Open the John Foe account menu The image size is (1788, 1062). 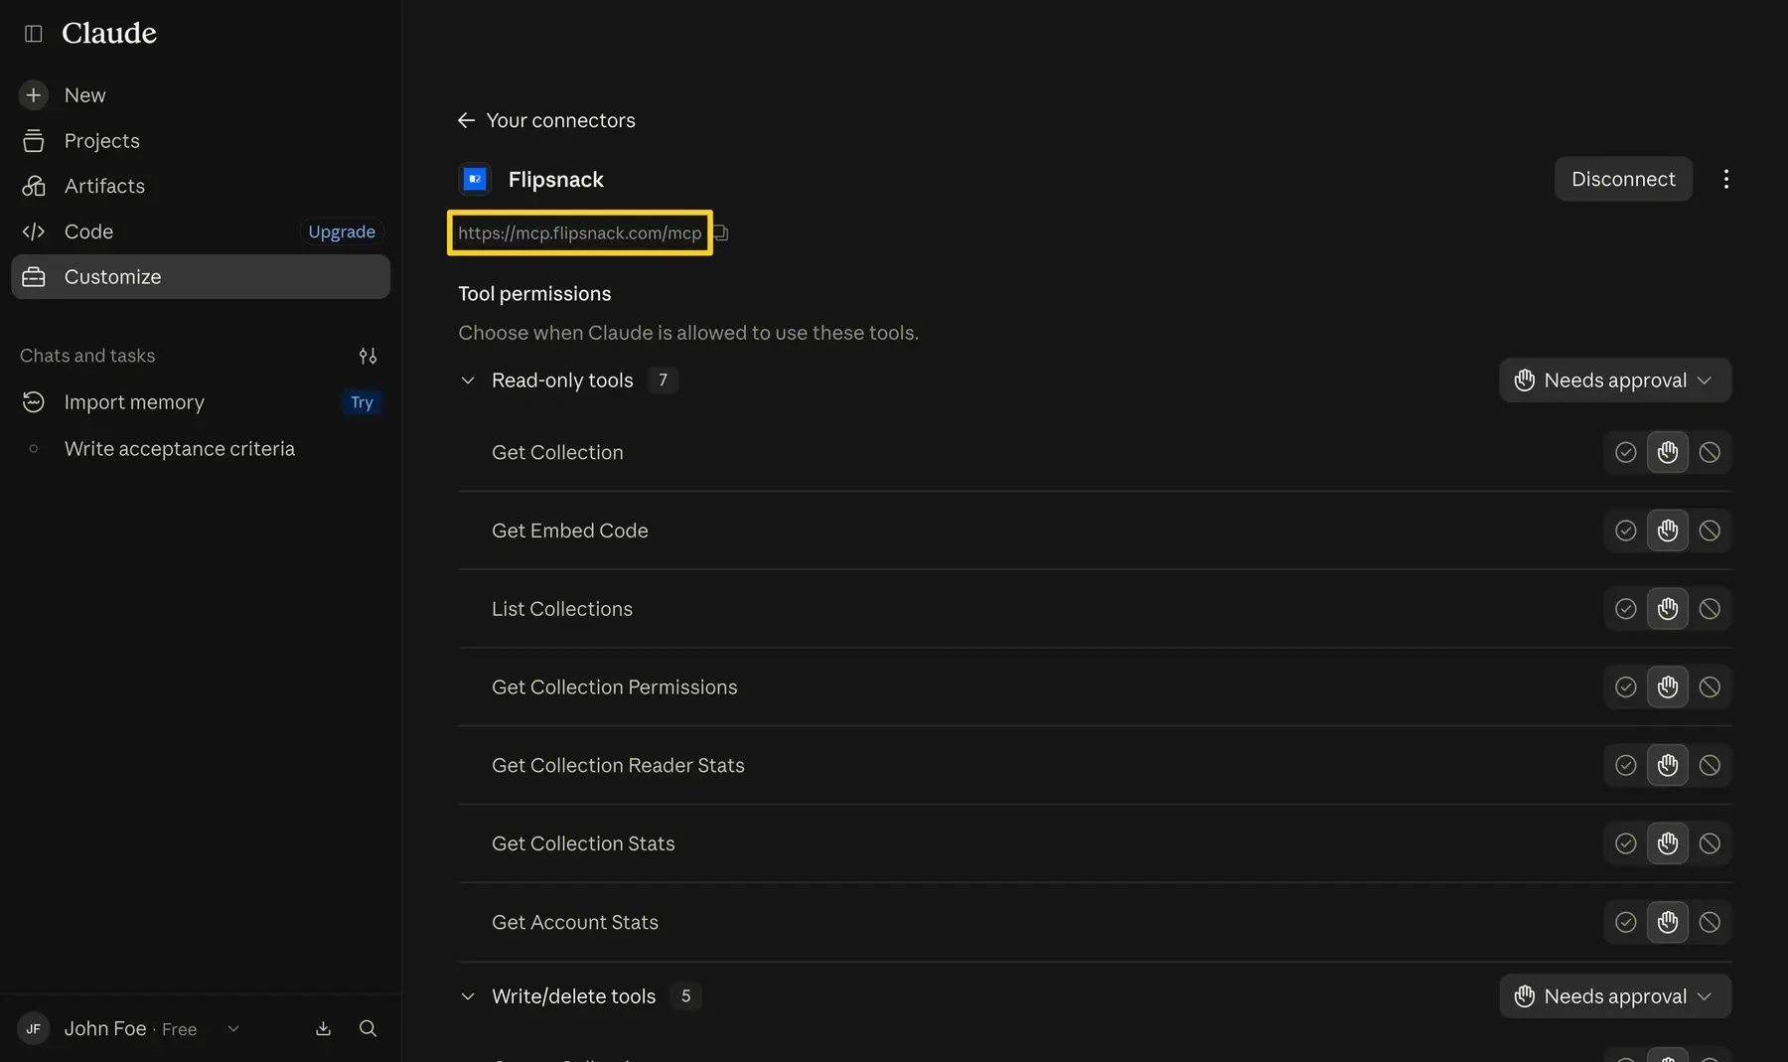pos(129,1029)
